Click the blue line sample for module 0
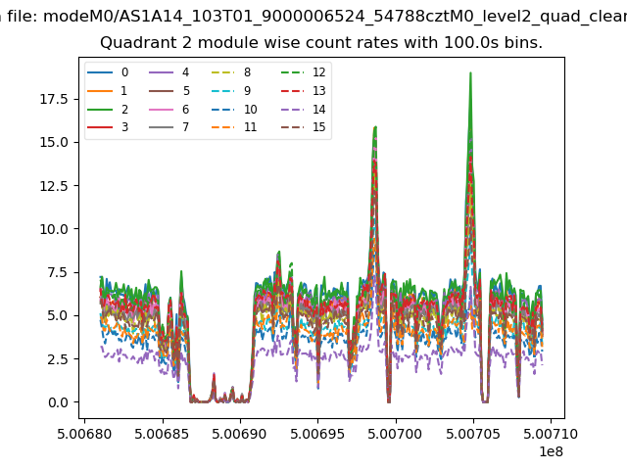The image size is (627, 470). [x=101, y=72]
